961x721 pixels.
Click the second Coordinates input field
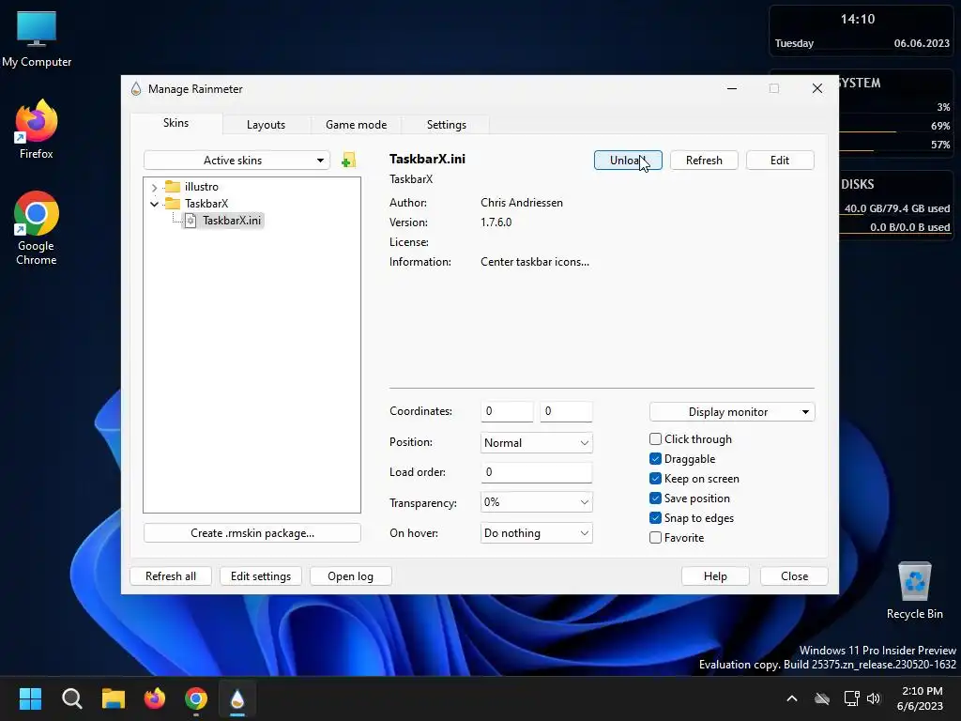click(x=566, y=411)
